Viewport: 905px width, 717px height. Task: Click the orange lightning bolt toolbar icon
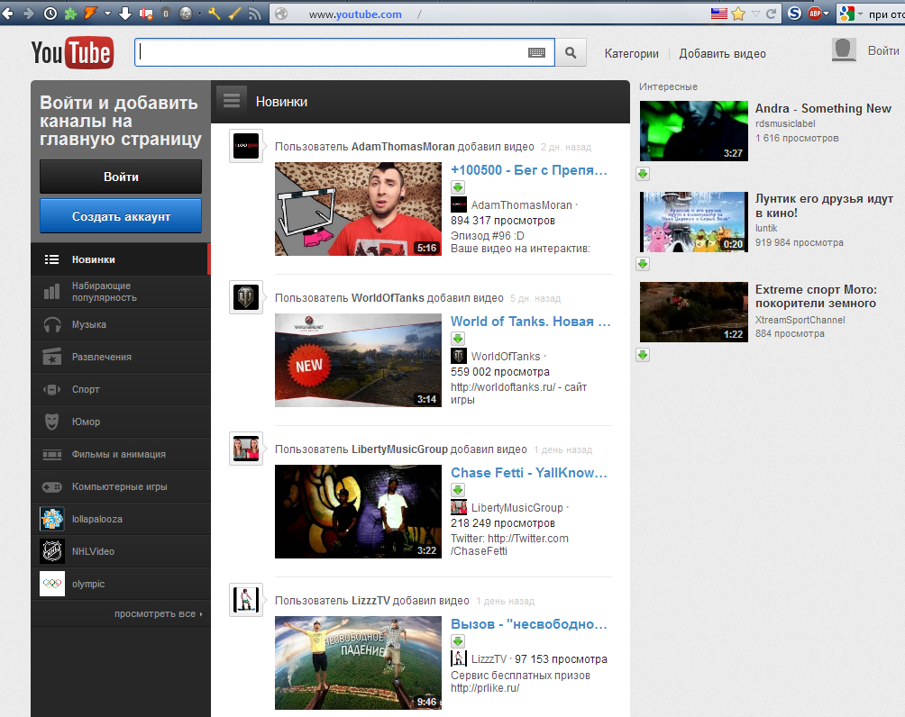click(91, 14)
